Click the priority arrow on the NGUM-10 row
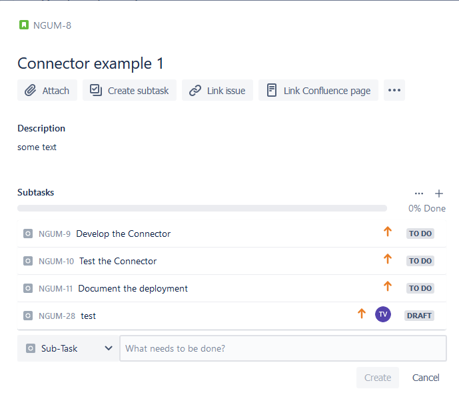This screenshot has height=395, width=459. 388,259
